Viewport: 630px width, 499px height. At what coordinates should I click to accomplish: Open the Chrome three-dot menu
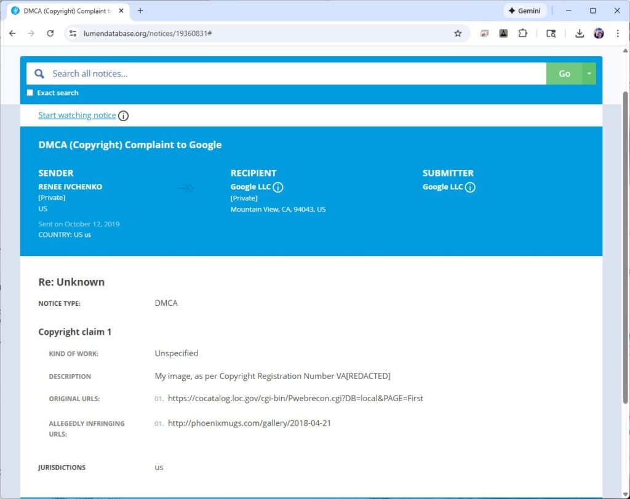pos(618,33)
